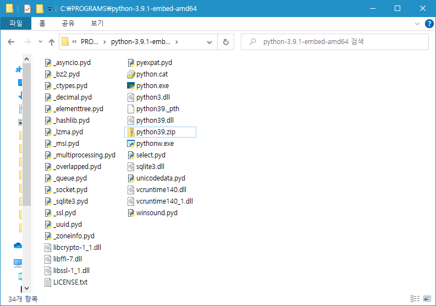Expand the ribbon with chevron
Image resolution: width=436 pixels, height=306 pixels.
tap(417, 24)
